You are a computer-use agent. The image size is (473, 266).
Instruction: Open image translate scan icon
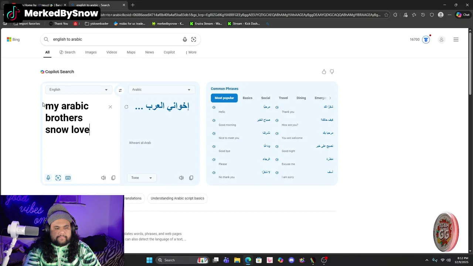pos(58,178)
